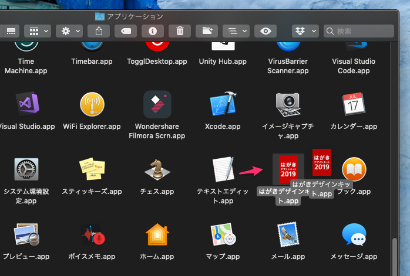The width and height of the screenshot is (410, 276).
Task: Click the share toolbar button
Action: (x=99, y=31)
